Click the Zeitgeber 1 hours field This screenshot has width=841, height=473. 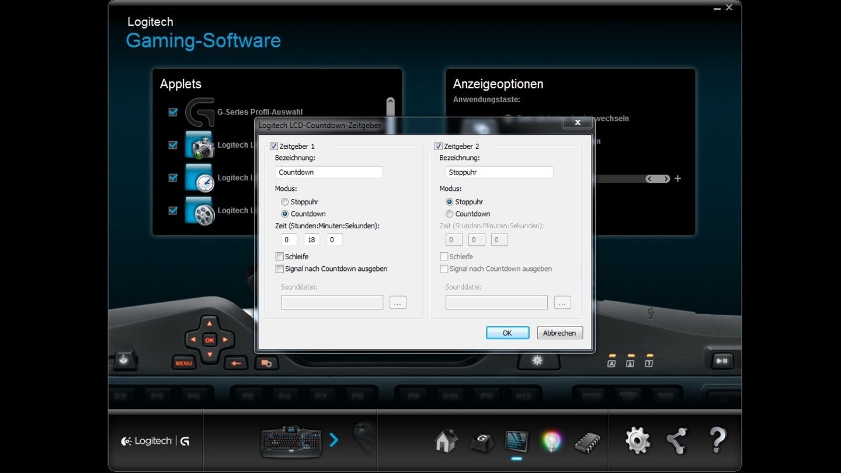[x=289, y=239]
